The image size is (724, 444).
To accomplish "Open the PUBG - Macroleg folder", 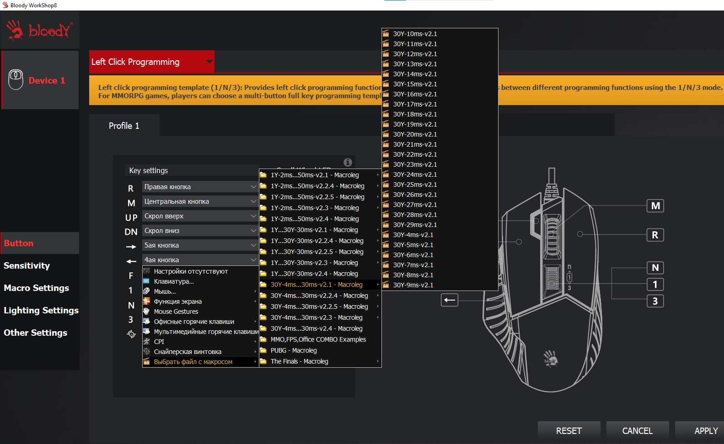I will 294,350.
